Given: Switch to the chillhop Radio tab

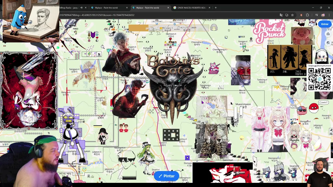Looking at the screenshot, I should [x=69, y=8].
